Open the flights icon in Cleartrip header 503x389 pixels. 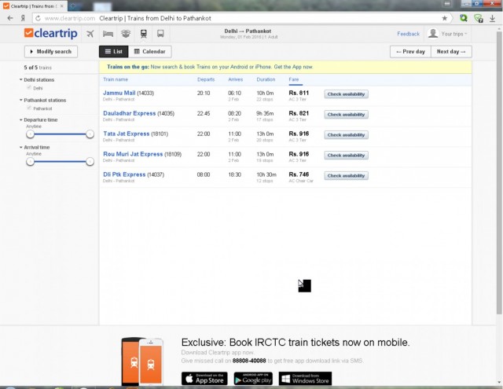coord(90,34)
